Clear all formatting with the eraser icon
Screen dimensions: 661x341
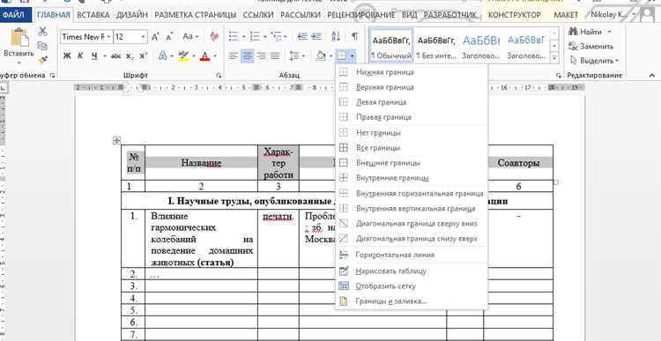point(214,37)
